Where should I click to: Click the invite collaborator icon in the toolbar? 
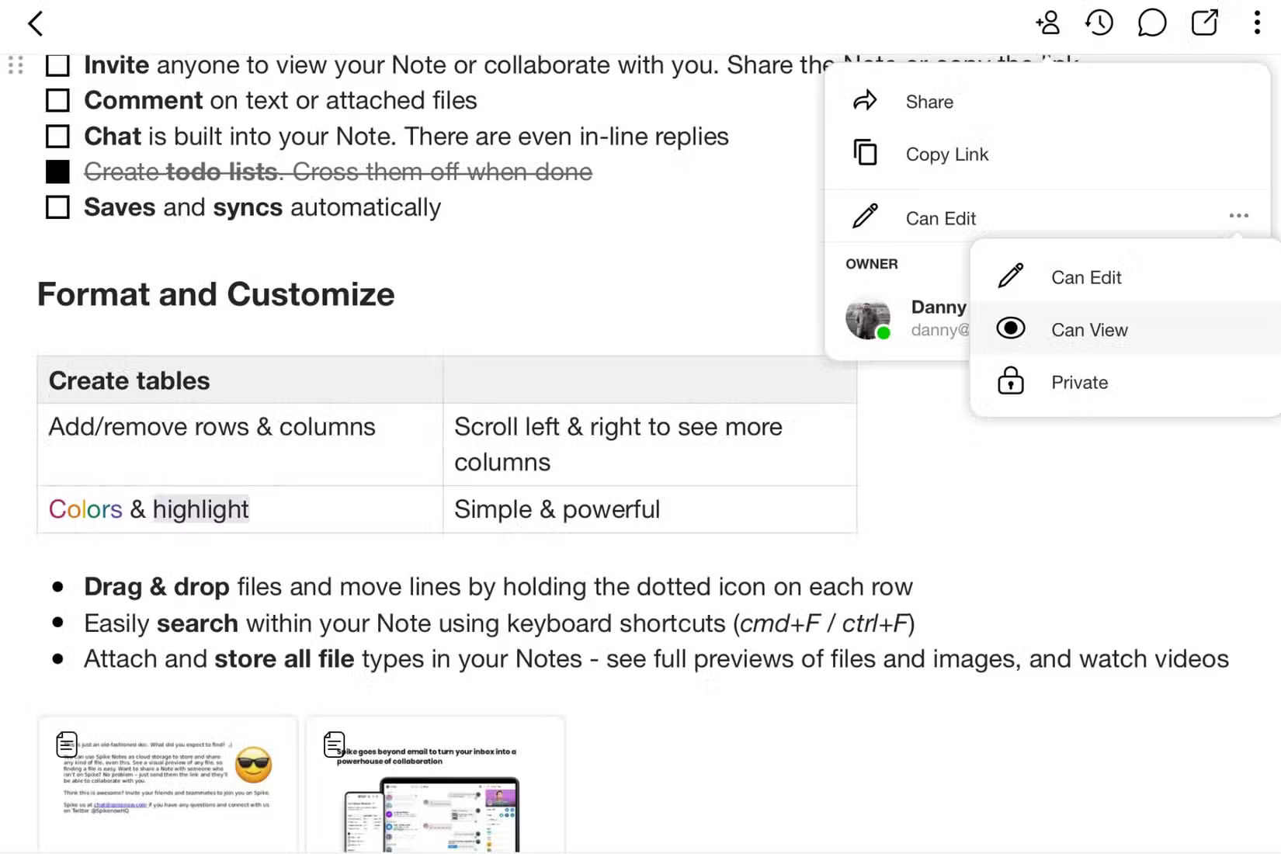point(1047,23)
